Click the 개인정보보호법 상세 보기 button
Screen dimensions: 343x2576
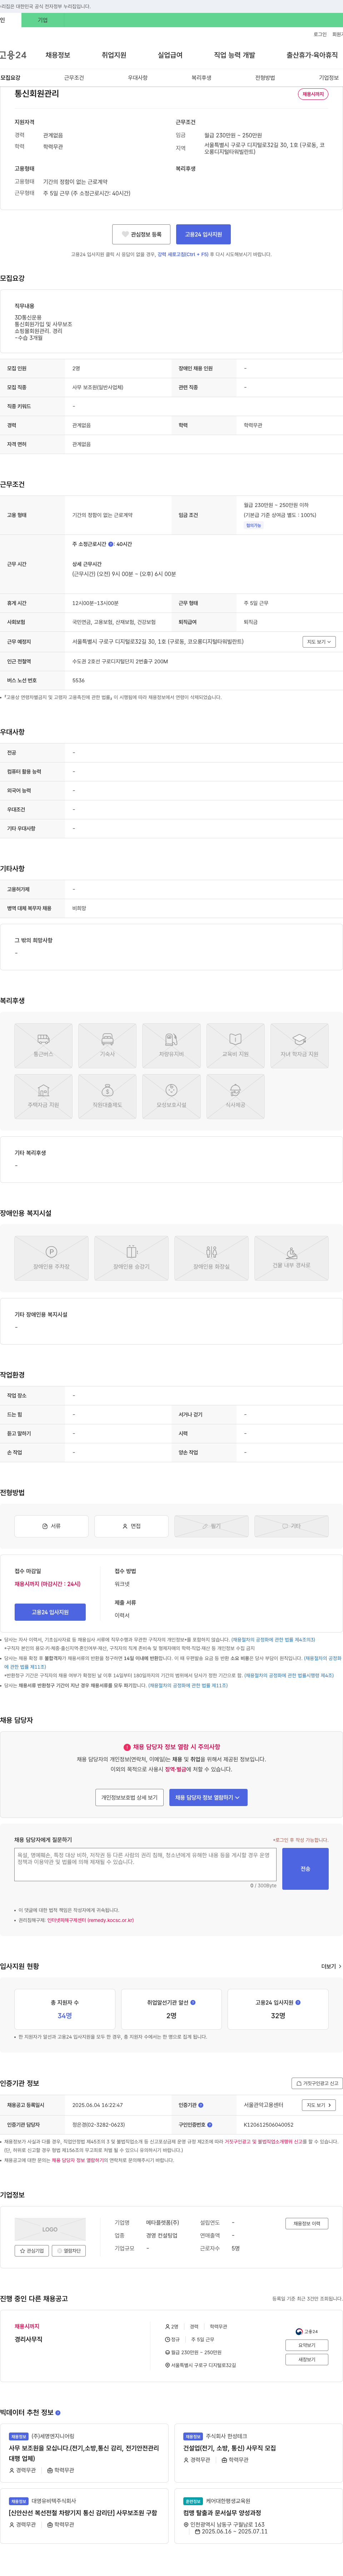point(129,1797)
